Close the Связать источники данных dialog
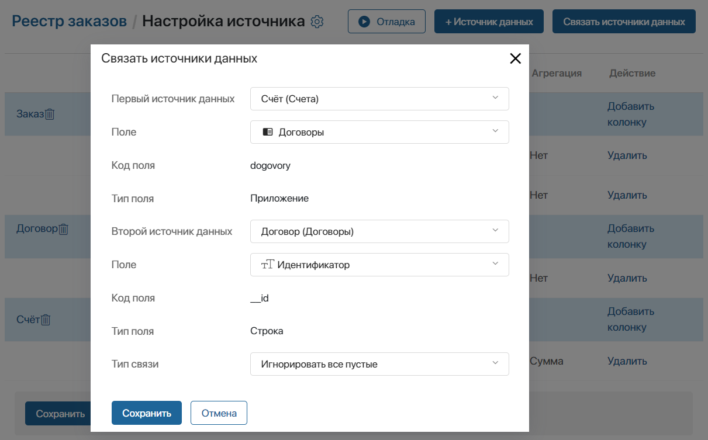The width and height of the screenshot is (708, 440). (515, 58)
